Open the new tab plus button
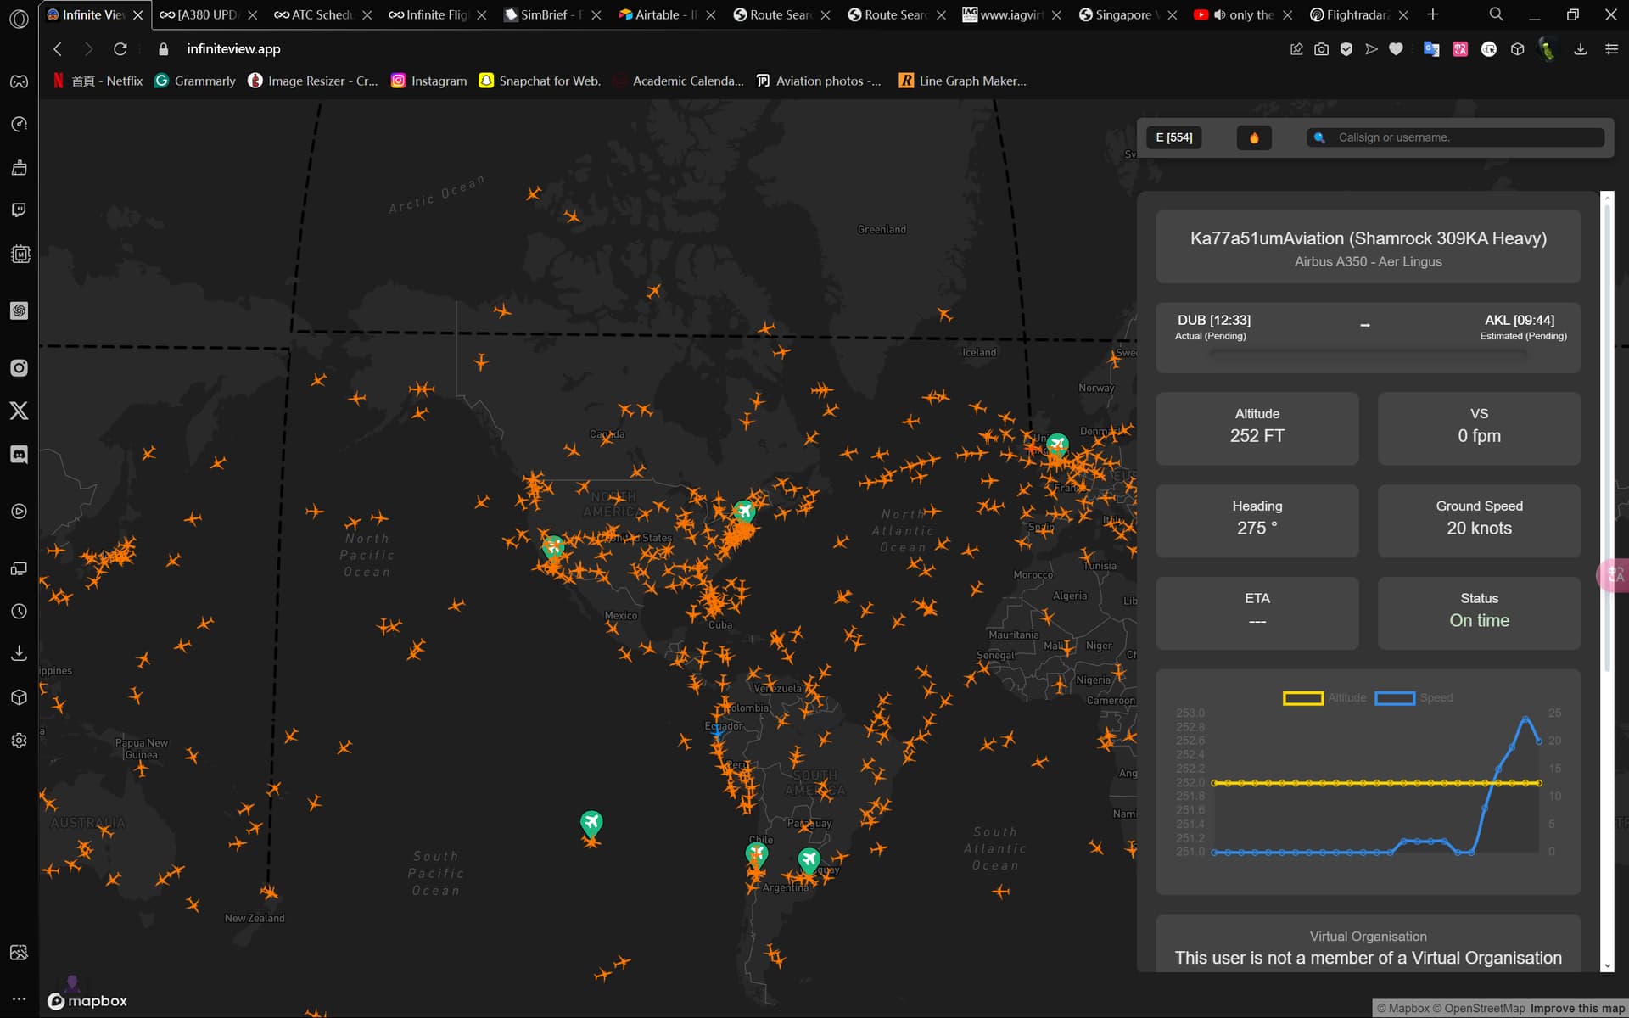 (x=1433, y=14)
